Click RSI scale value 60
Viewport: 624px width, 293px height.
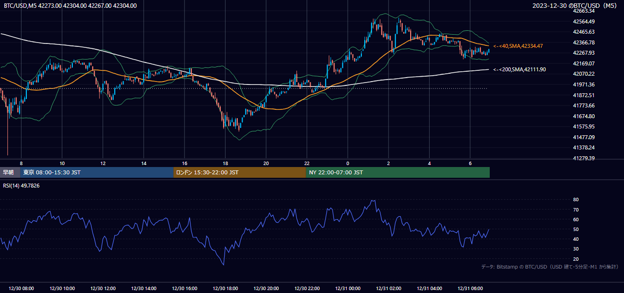coord(576,219)
